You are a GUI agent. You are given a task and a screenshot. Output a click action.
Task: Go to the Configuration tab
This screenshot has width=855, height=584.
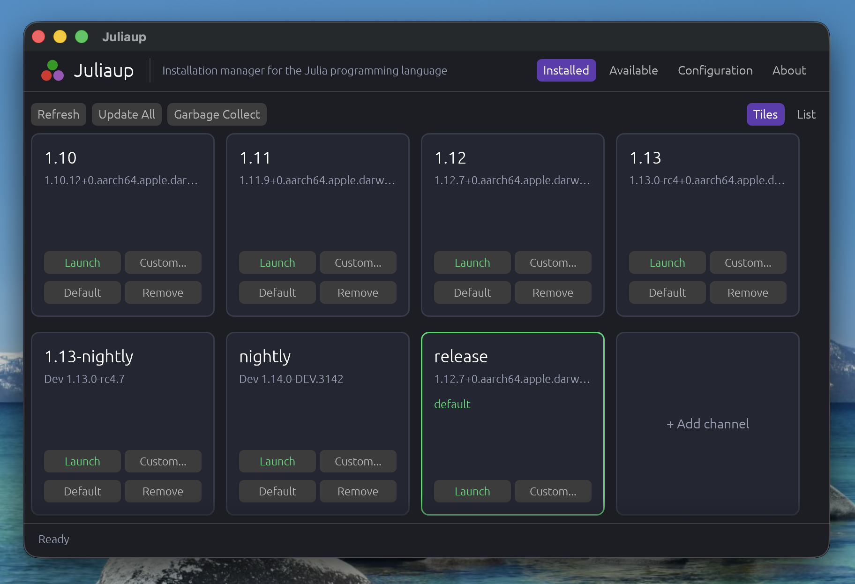[715, 70]
